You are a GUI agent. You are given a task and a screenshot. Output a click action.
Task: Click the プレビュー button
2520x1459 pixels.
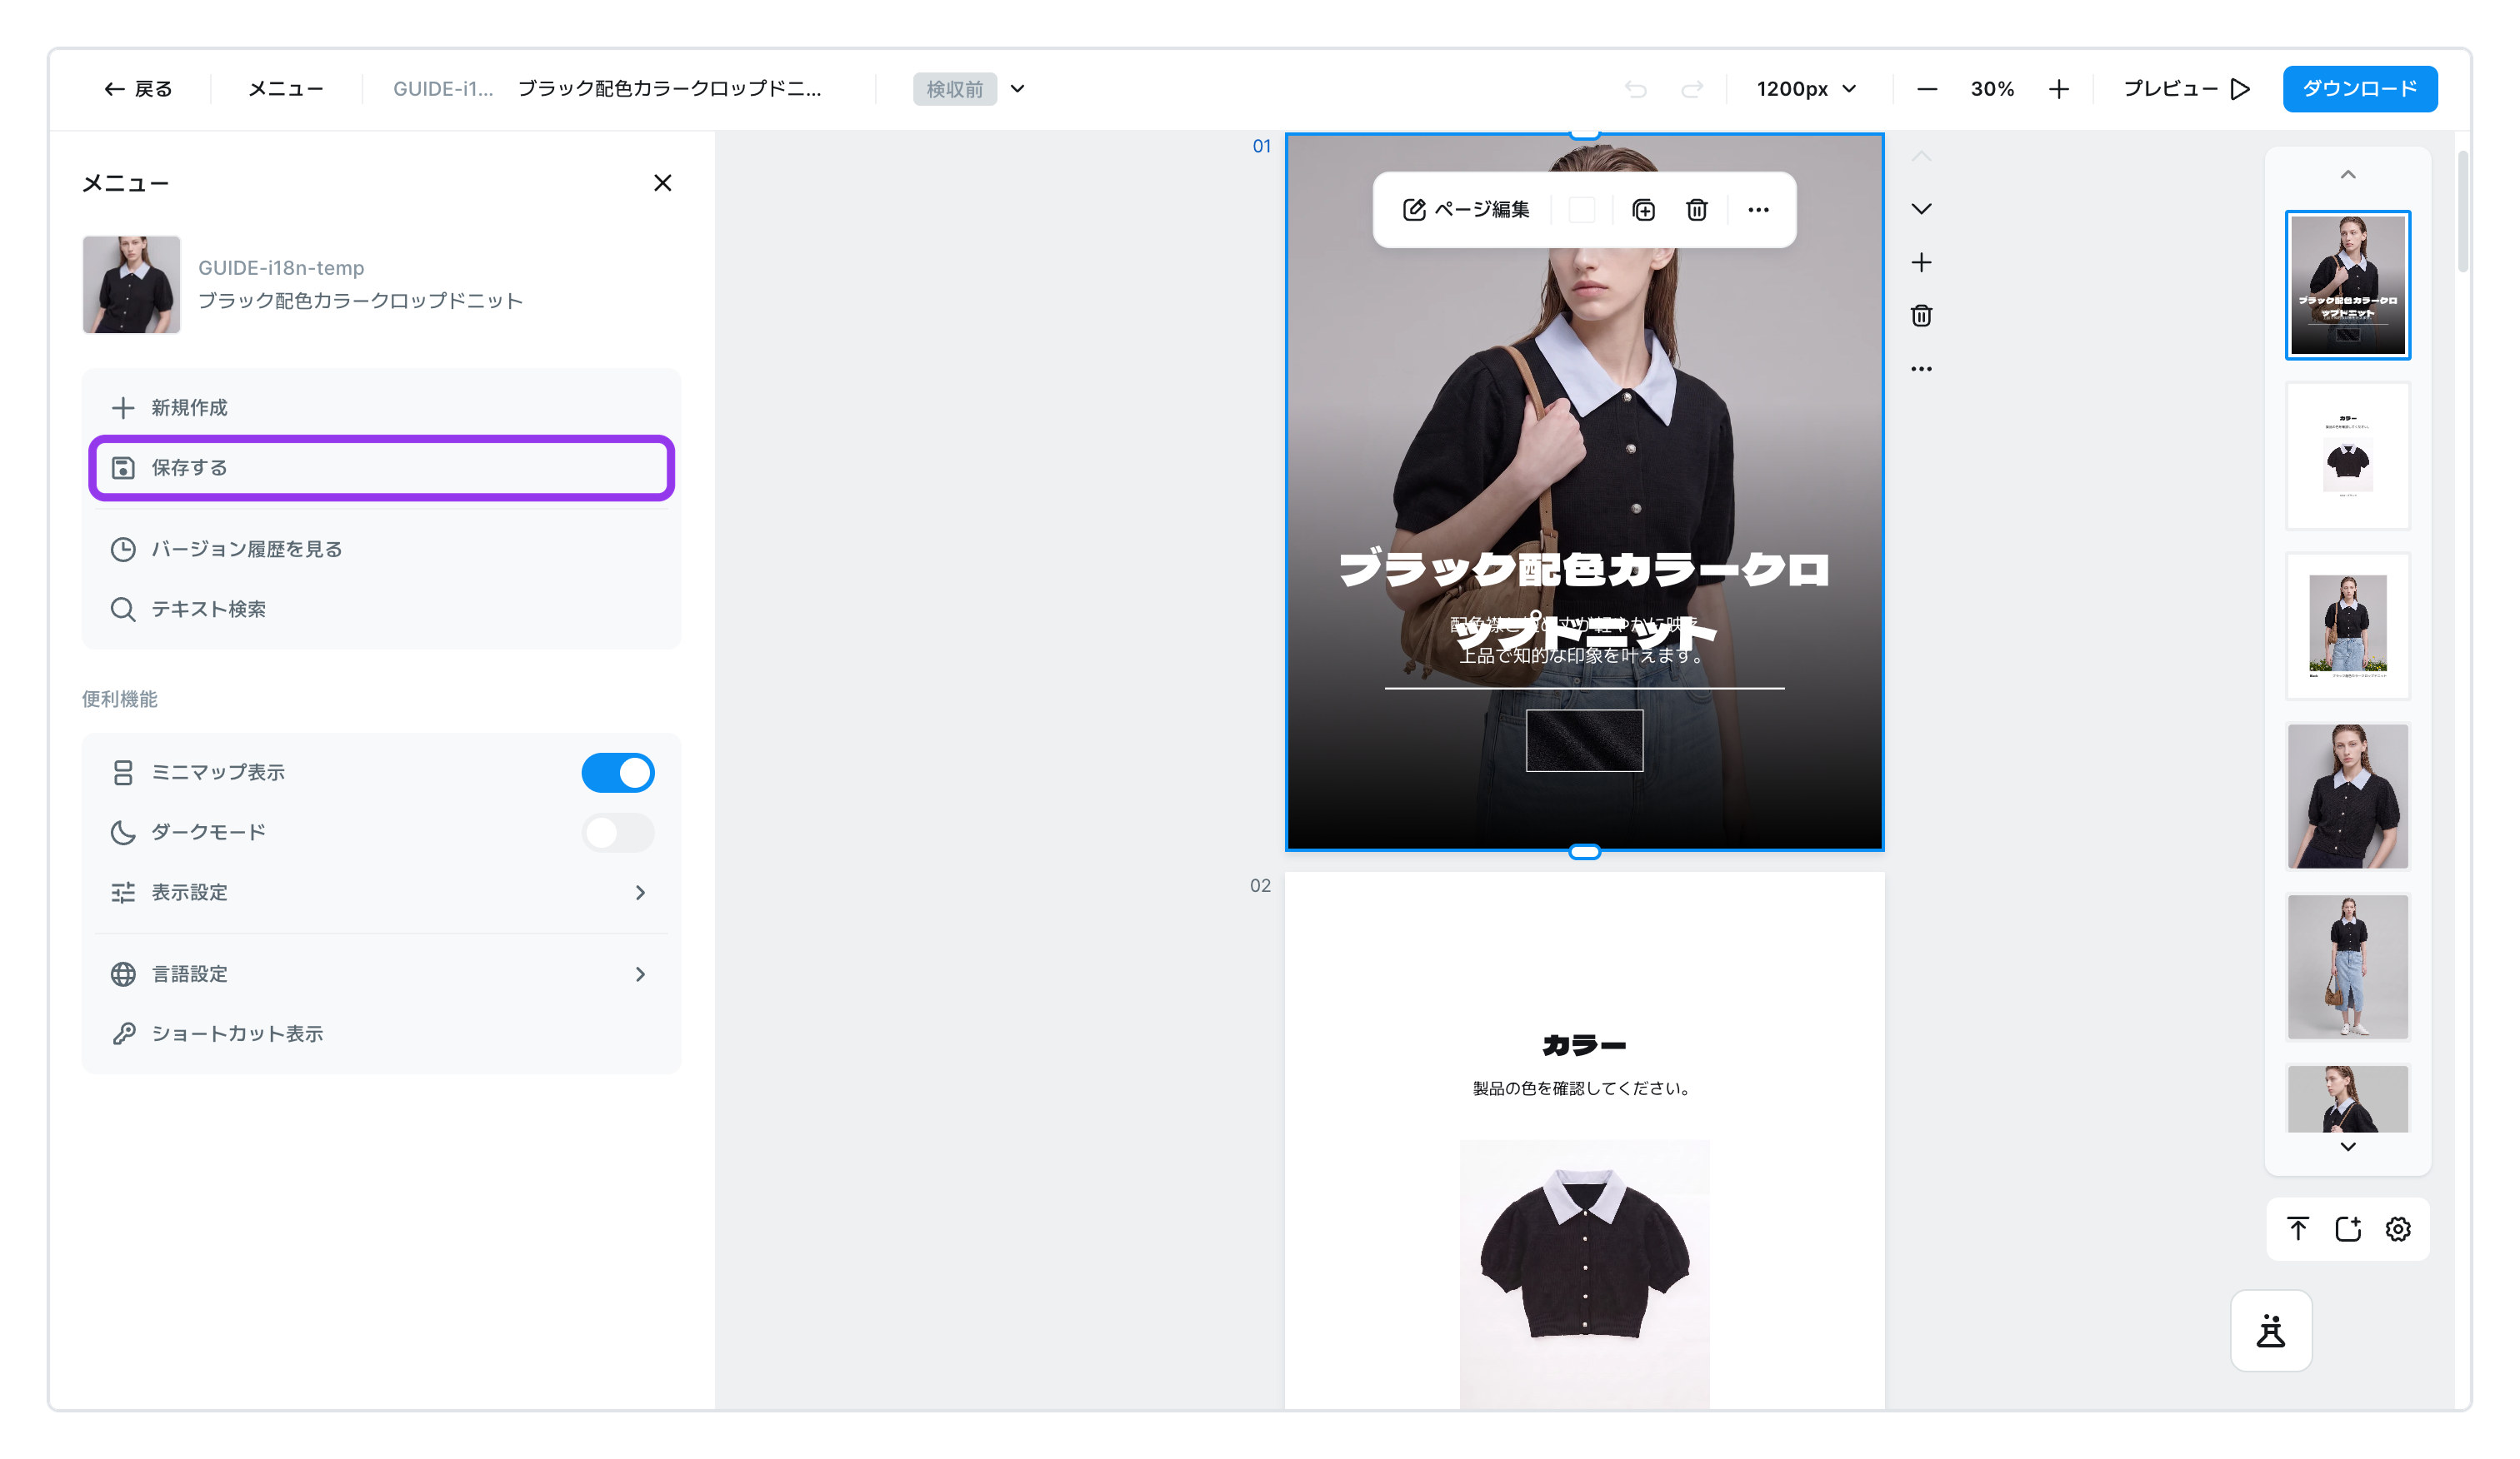click(x=2186, y=89)
